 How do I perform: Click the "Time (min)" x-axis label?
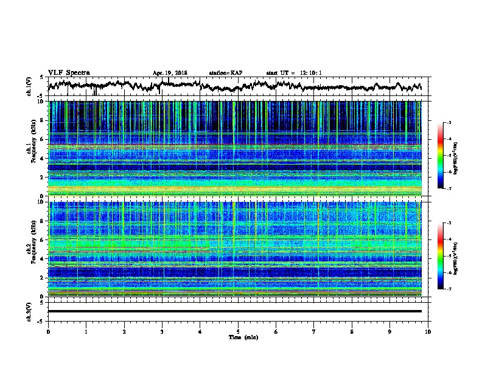click(243, 337)
